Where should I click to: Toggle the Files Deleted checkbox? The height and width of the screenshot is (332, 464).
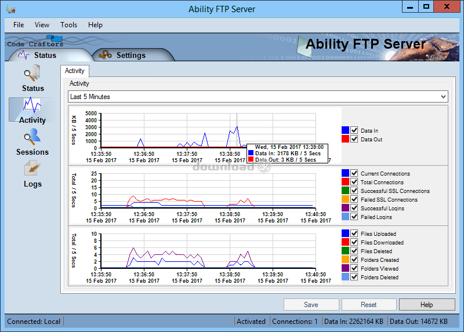pyautogui.click(x=354, y=251)
